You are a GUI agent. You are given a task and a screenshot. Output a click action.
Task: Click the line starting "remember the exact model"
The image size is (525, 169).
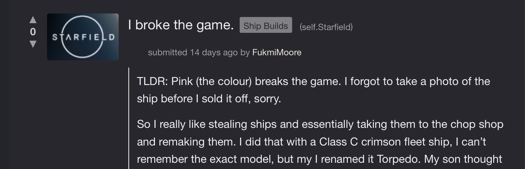(x=319, y=159)
